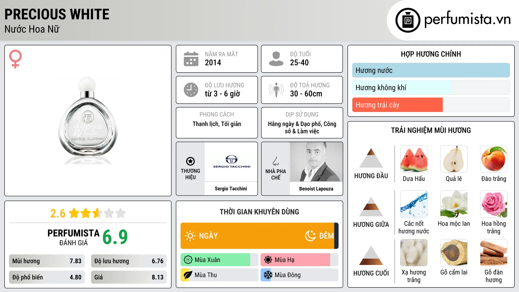
Task: Click the projection value 30 - 60cm
Action: pyautogui.click(x=306, y=94)
